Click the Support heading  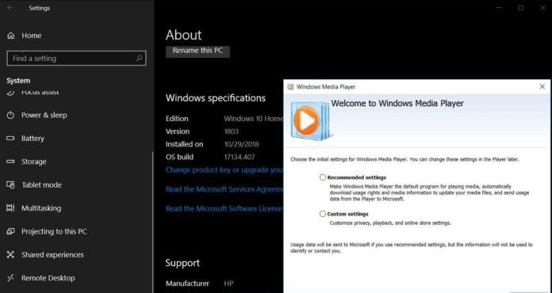(x=182, y=263)
